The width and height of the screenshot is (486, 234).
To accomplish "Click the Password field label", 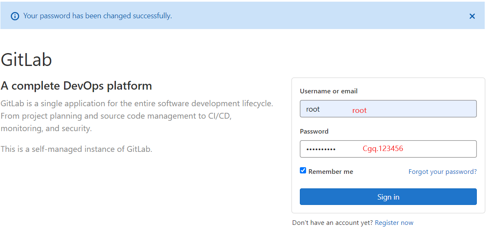I will pyautogui.click(x=314, y=132).
